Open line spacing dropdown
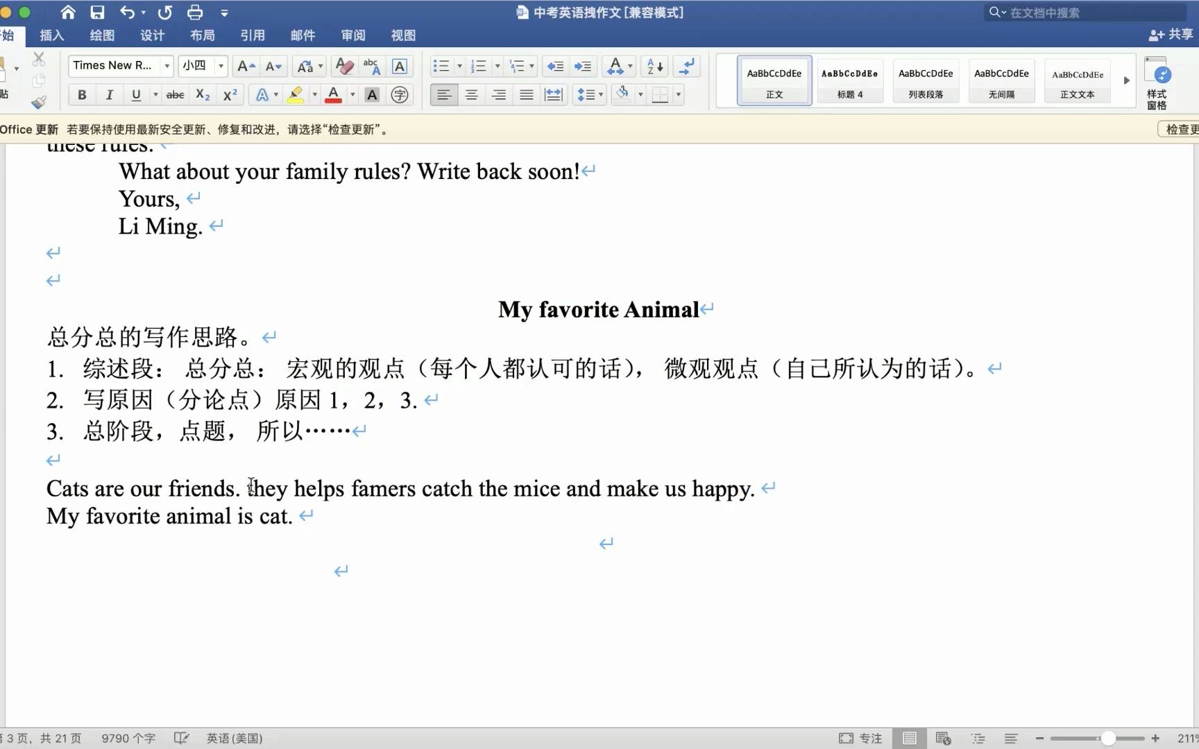This screenshot has height=749, width=1199. coord(590,94)
